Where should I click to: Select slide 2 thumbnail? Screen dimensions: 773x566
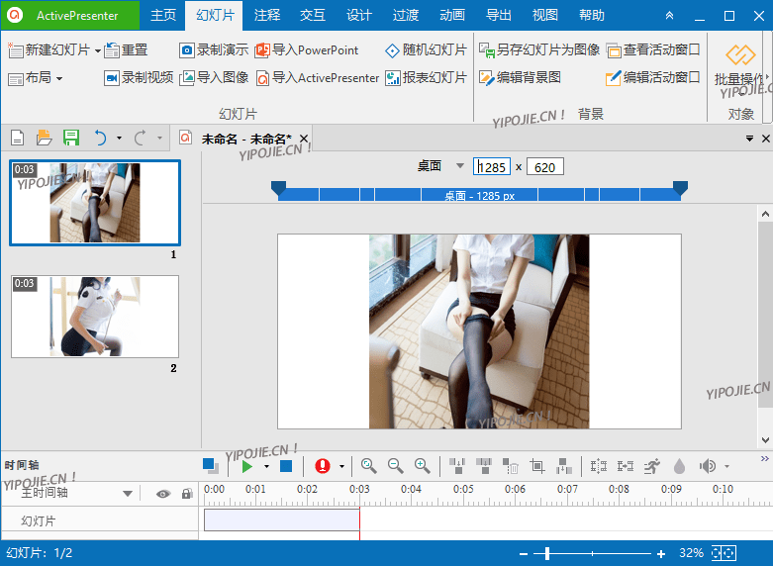tap(95, 317)
